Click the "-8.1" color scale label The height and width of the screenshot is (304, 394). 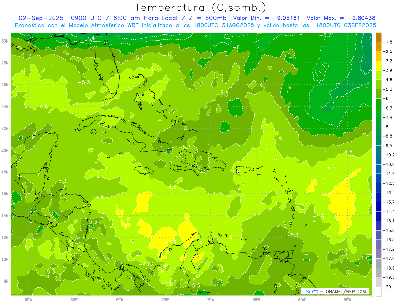point(388,127)
